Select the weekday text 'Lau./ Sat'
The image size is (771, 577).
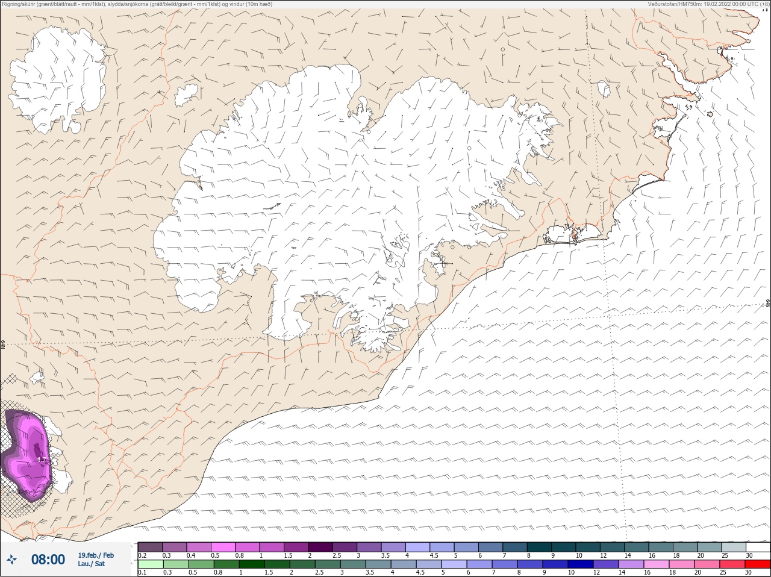91,564
